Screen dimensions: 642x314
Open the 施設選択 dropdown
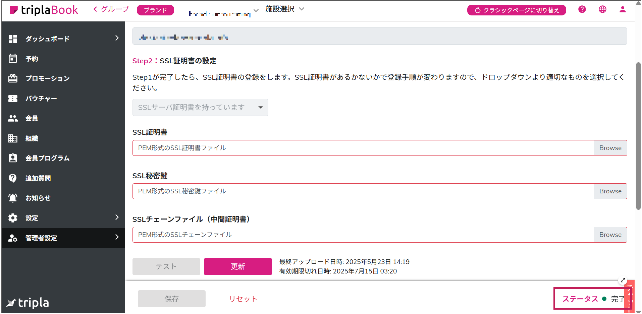(x=285, y=9)
